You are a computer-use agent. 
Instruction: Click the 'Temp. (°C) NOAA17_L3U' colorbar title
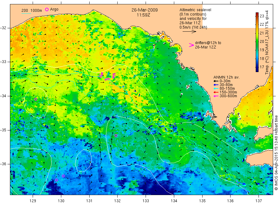267,52
